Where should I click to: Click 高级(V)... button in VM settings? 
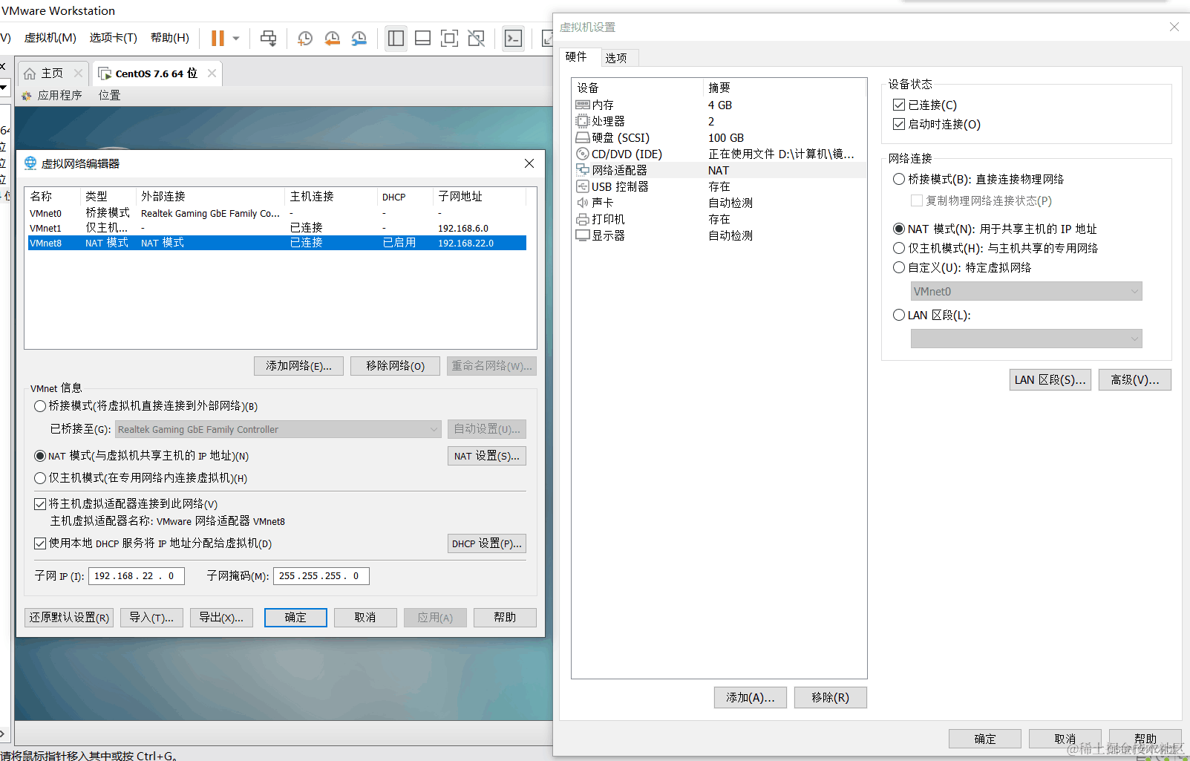(1134, 380)
